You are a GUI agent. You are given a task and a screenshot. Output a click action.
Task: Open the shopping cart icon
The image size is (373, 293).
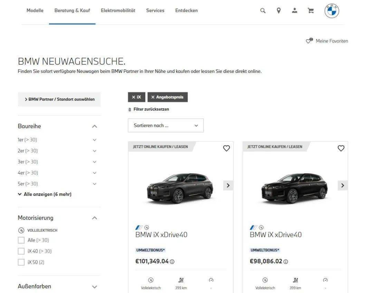[x=310, y=10]
